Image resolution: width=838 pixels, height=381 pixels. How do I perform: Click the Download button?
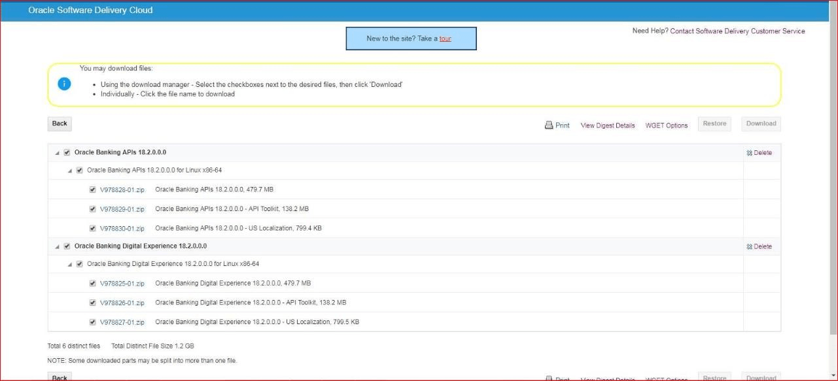pos(760,124)
